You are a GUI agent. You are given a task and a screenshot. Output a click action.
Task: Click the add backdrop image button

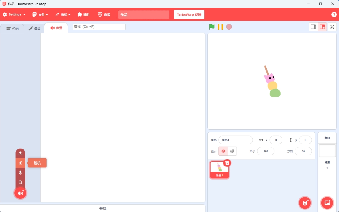pyautogui.click(x=327, y=203)
